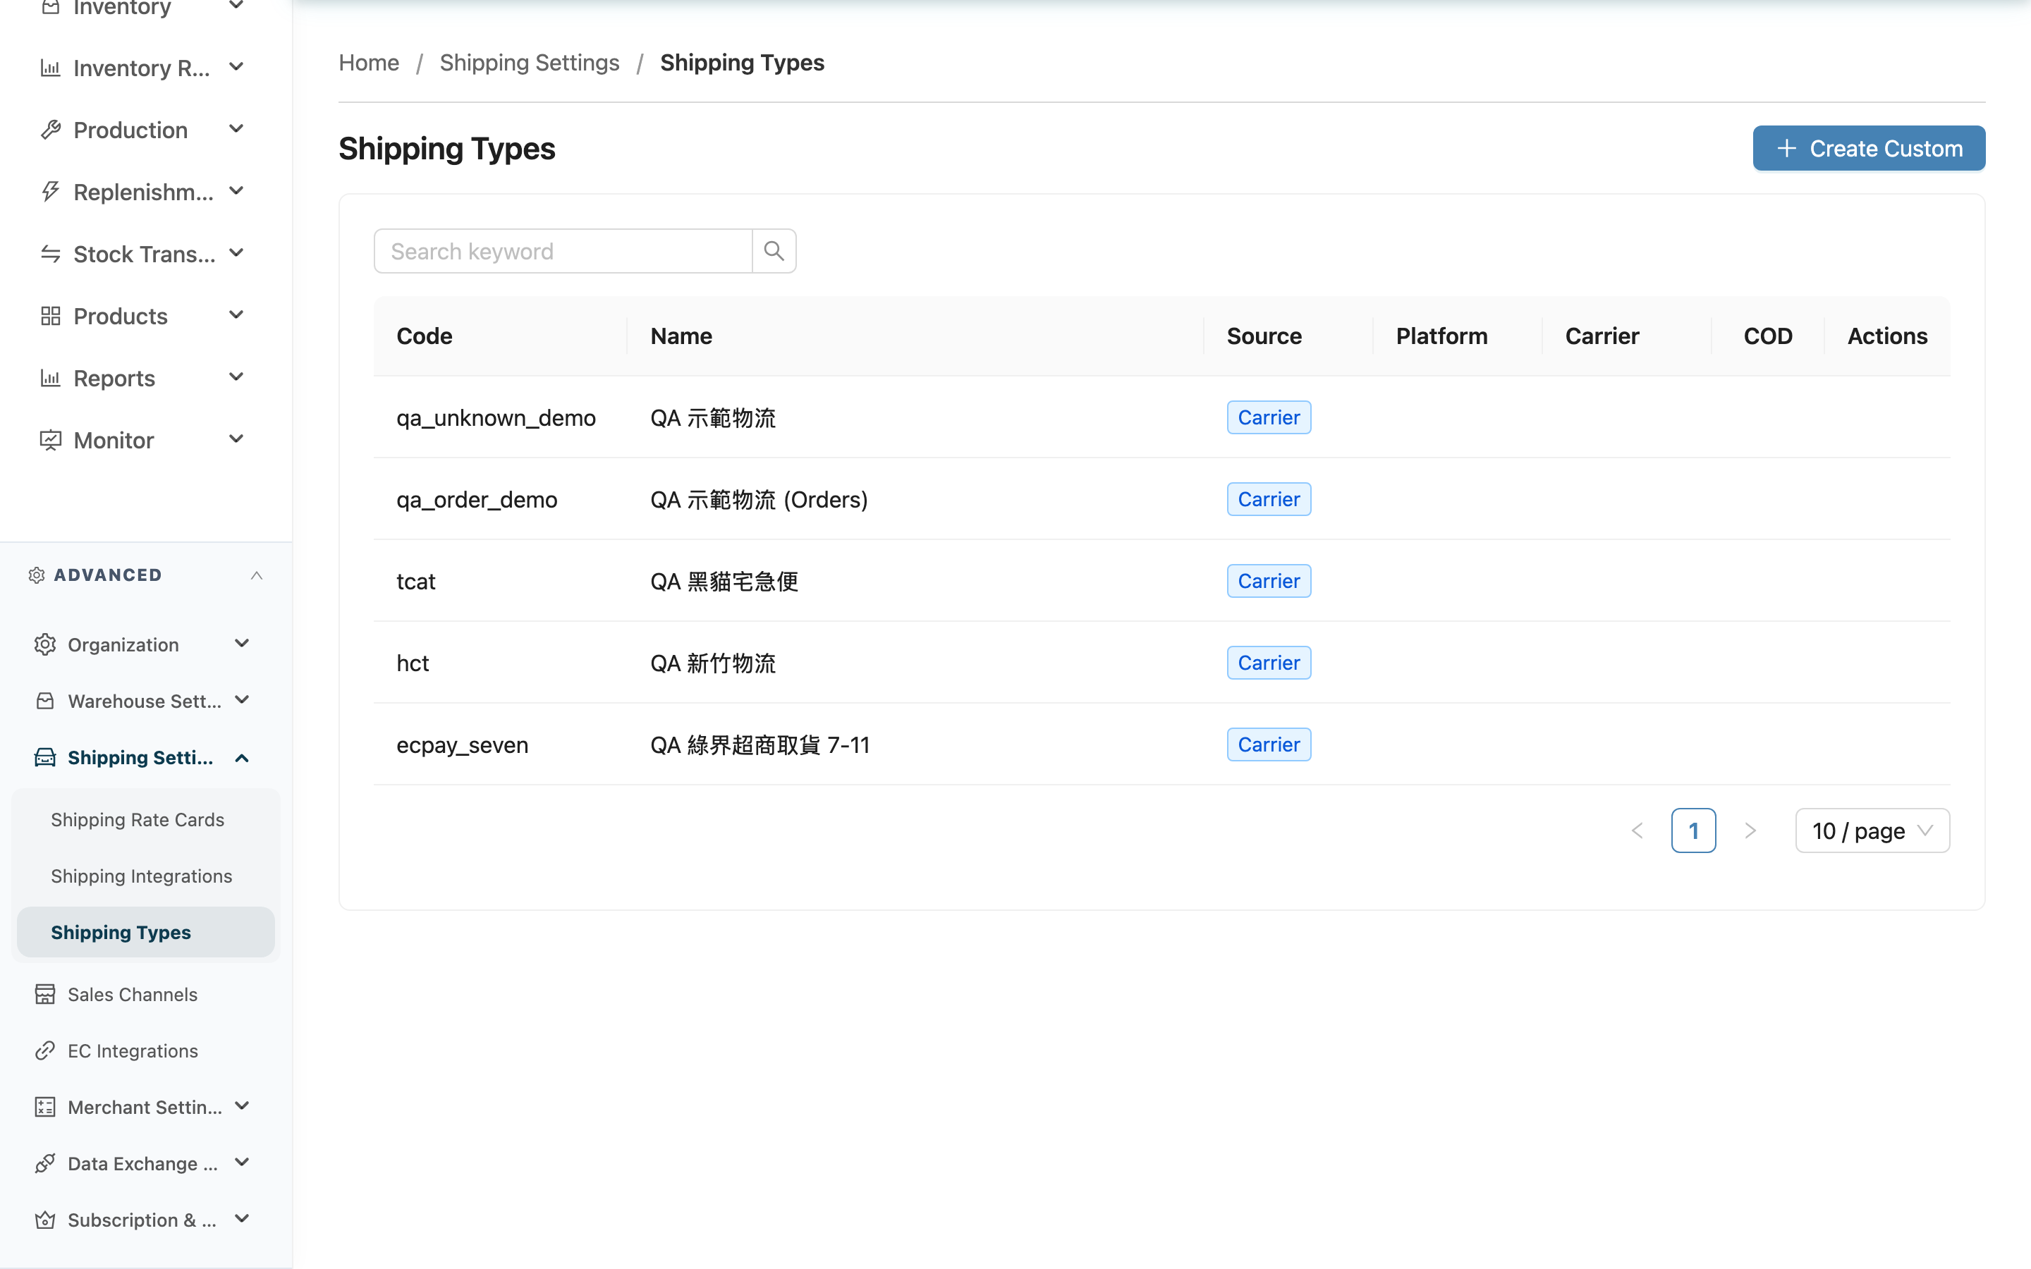
Task: Select Shipping Types submenu item
Action: (146, 931)
